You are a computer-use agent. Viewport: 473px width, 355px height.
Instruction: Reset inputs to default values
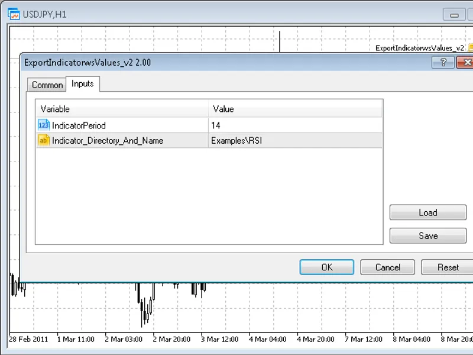point(448,267)
